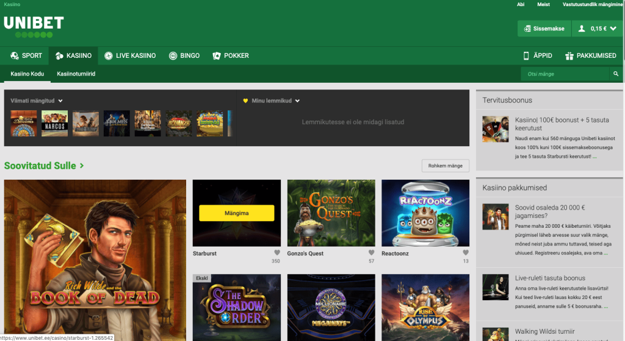This screenshot has width=625, height=341.
Task: Click the Äppid phone icon
Action: click(526, 55)
